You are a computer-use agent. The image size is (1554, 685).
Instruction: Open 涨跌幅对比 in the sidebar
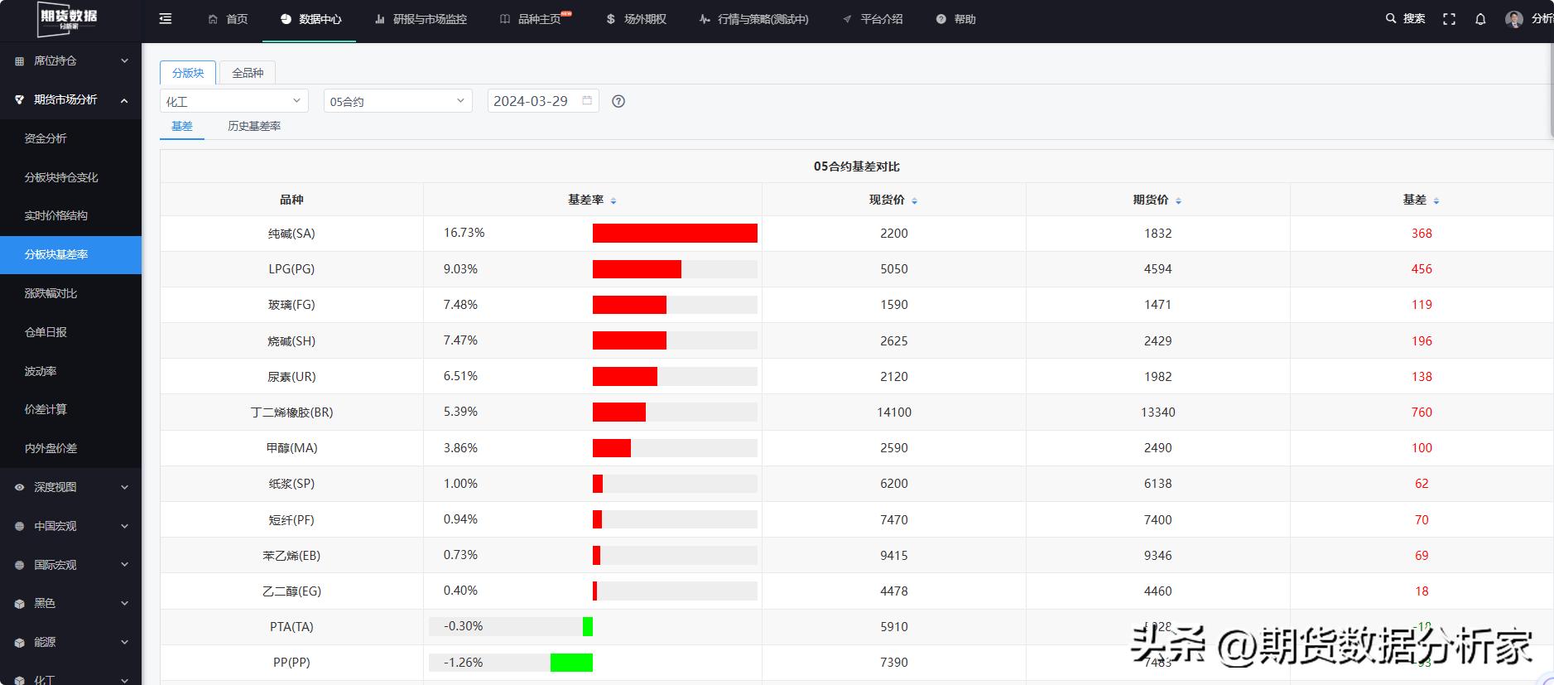pos(51,293)
